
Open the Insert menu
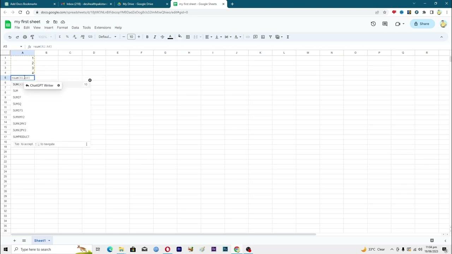[49, 28]
